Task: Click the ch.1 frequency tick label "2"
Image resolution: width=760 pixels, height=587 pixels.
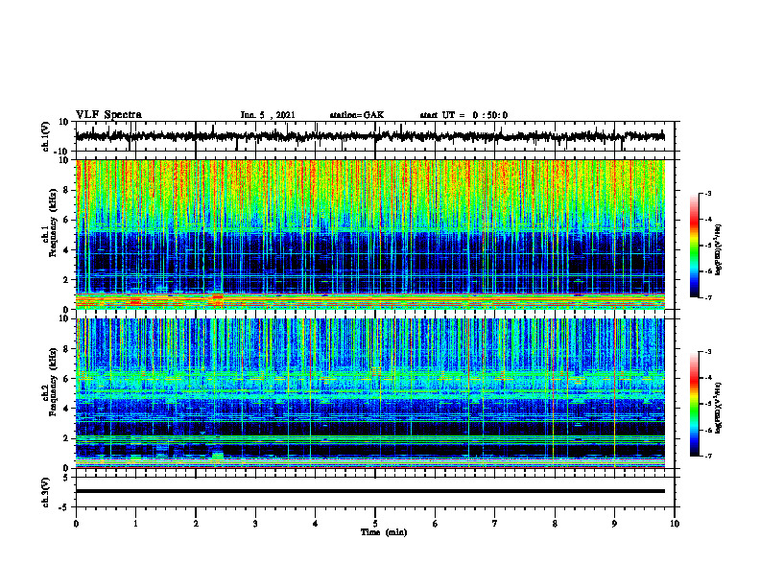Action: click(x=67, y=280)
